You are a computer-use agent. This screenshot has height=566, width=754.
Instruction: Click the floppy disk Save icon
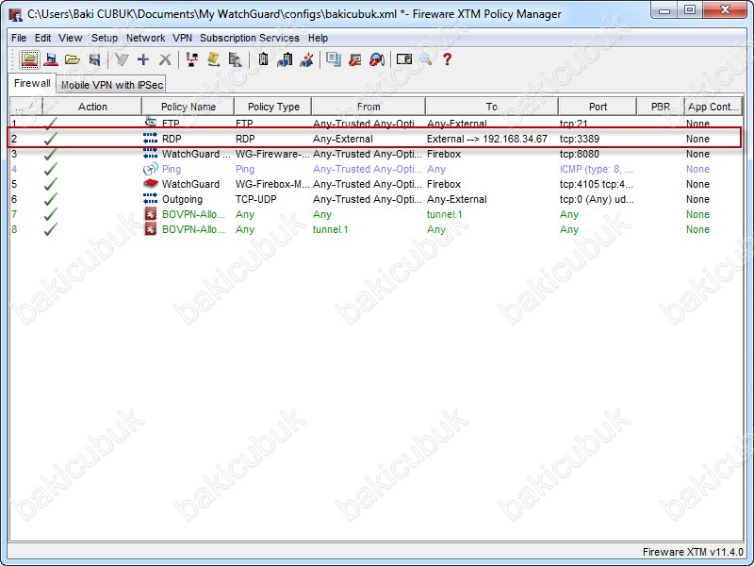click(94, 59)
